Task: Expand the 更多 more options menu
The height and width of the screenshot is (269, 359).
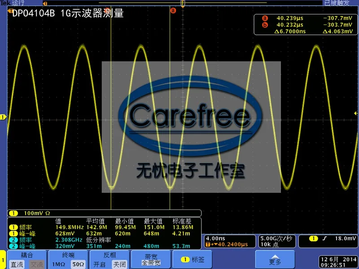Action: (x=275, y=260)
